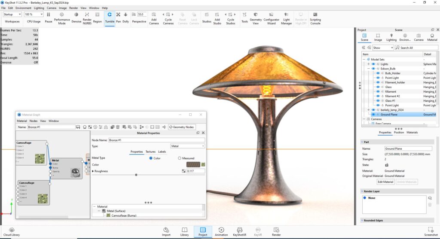Expand the Roughness disclosure triangle

[x=93, y=171]
